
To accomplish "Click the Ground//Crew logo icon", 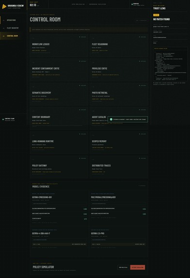I will pos(4,7).
